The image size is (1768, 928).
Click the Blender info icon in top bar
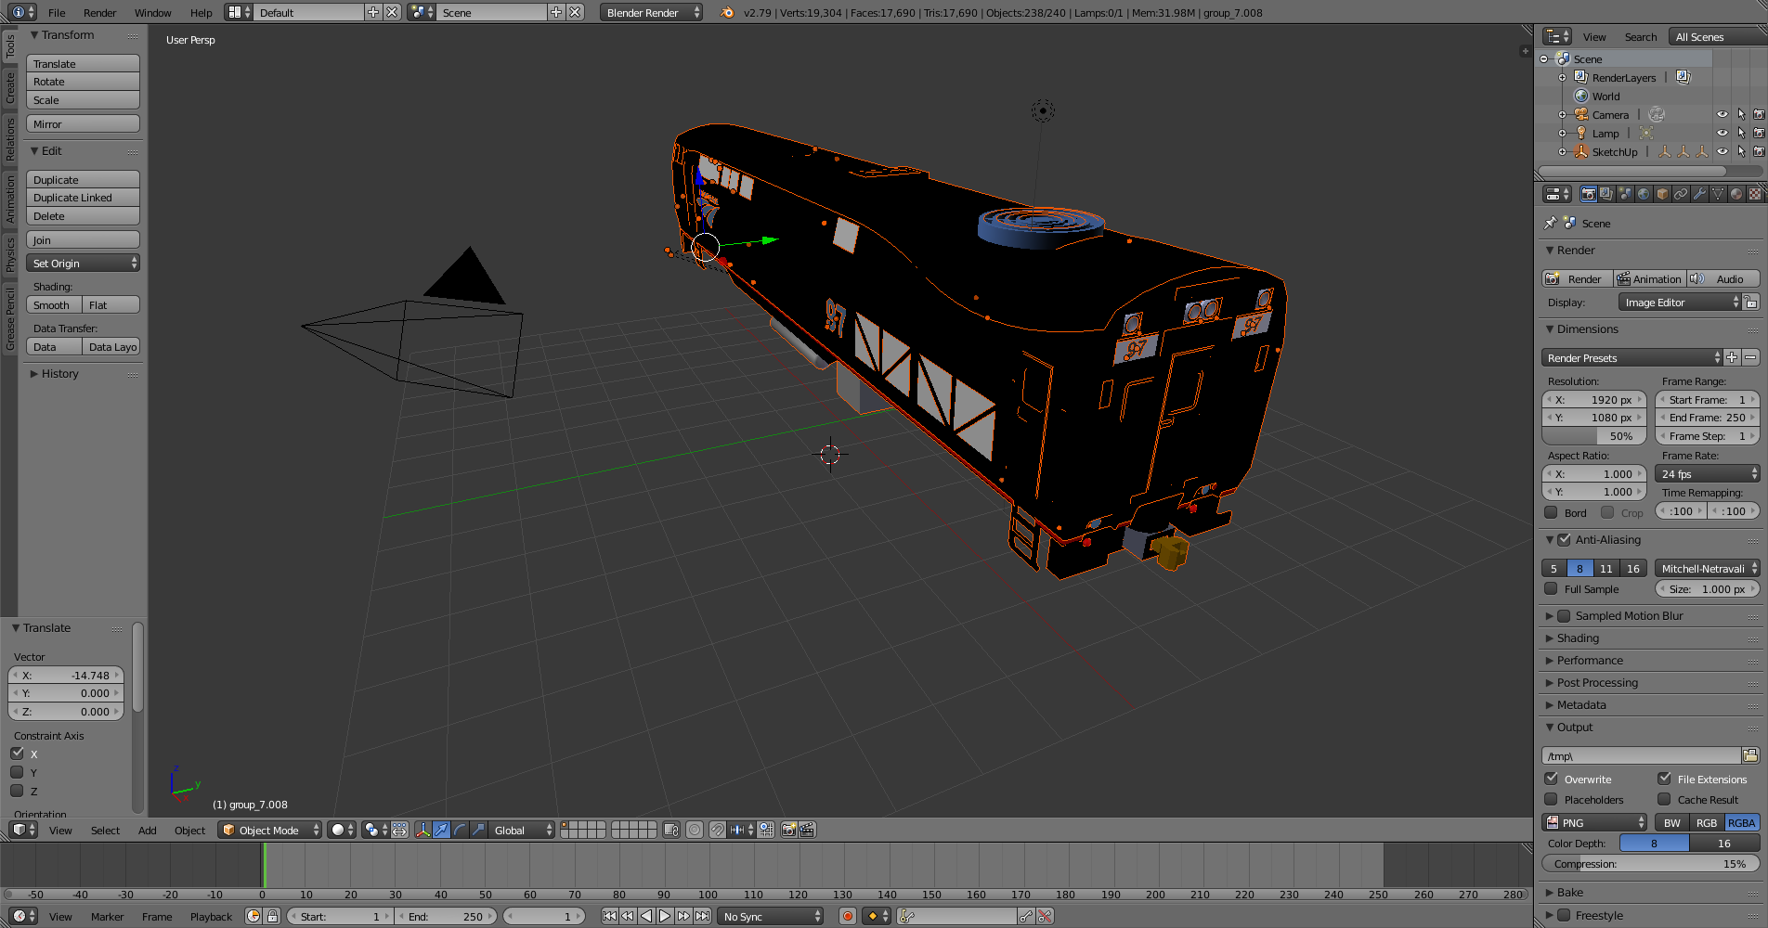point(18,12)
